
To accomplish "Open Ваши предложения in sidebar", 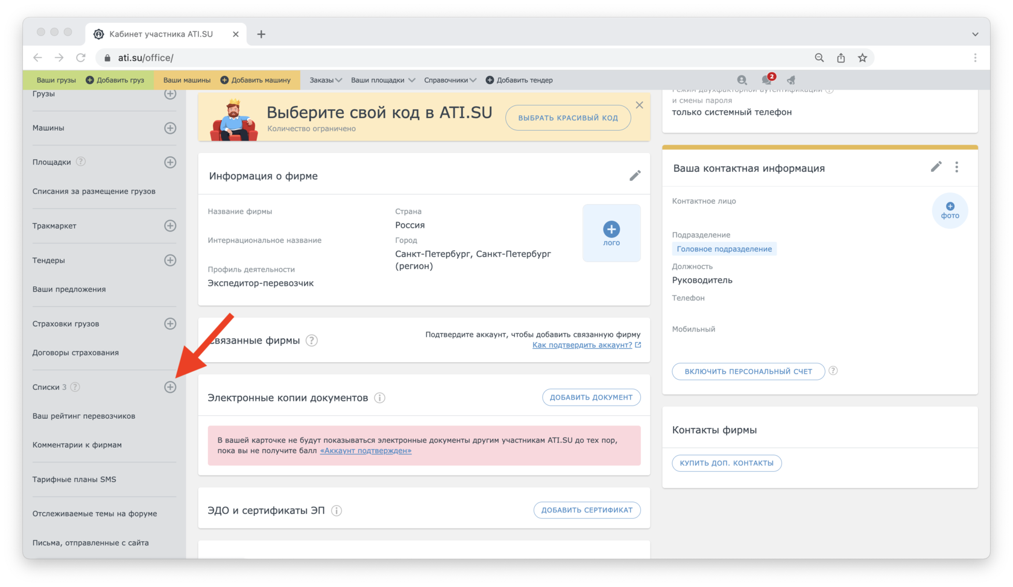I will coord(69,289).
